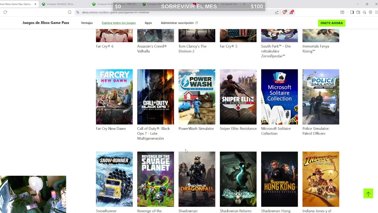Close the Xbox Game Pass Games tab
The height and width of the screenshot is (213, 378).
pyautogui.click(x=35, y=4)
